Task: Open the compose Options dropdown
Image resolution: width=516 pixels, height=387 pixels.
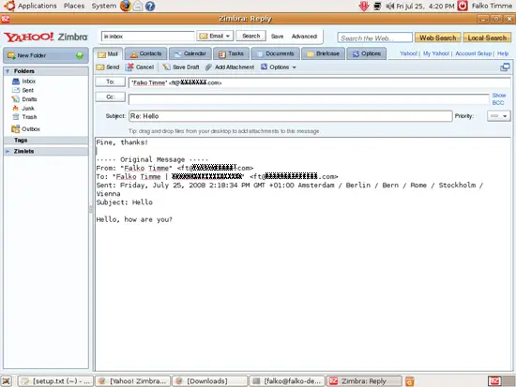Action: click(279, 67)
